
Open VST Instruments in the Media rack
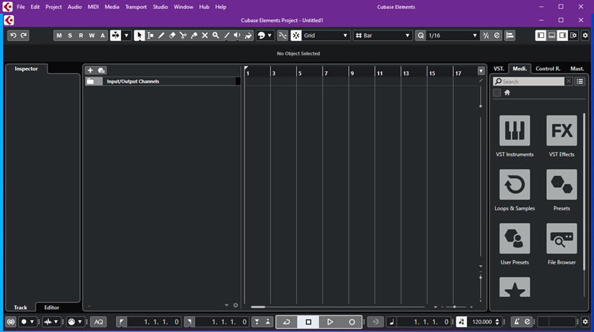coord(515,130)
